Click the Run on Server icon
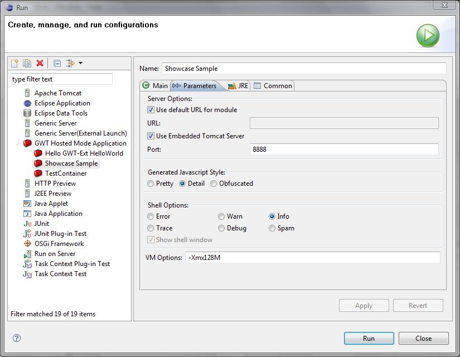The image size is (460, 357). point(27,254)
